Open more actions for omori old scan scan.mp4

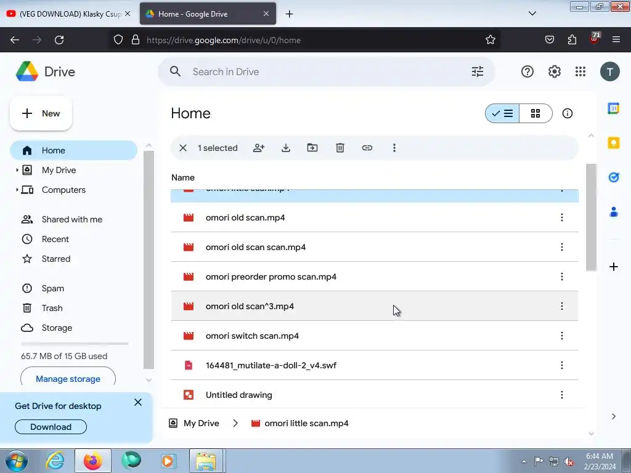tap(562, 247)
